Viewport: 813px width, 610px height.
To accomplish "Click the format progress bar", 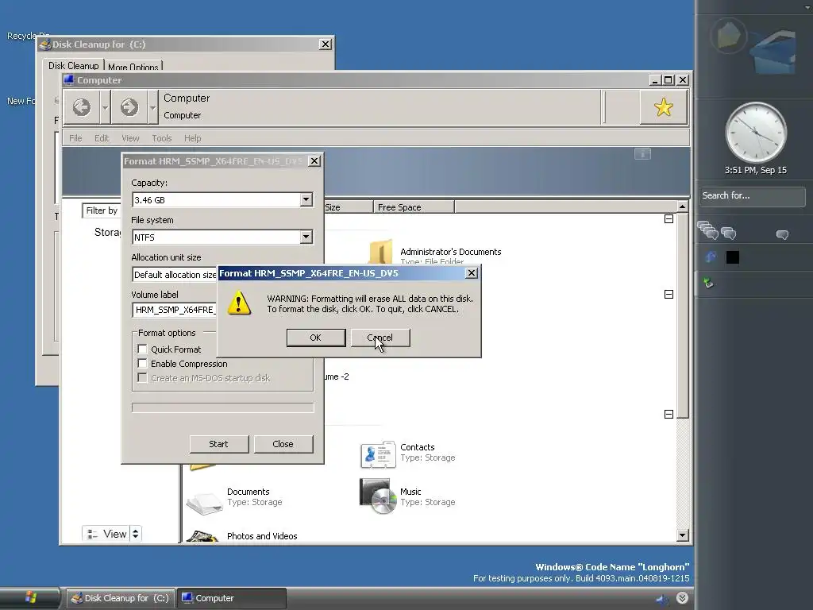I will tap(223, 407).
